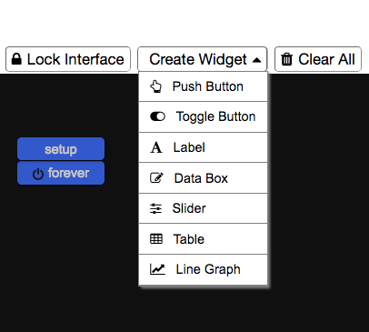The width and height of the screenshot is (369, 332).
Task: Click the trash can icon
Action: [x=286, y=59]
